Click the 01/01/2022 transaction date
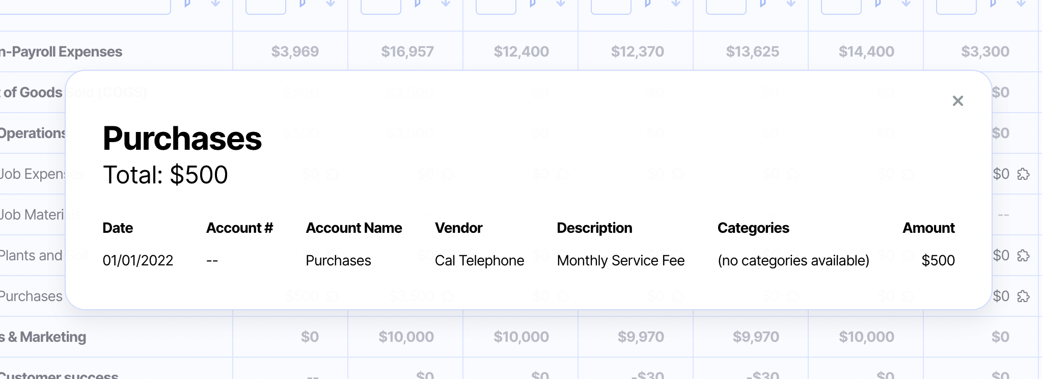This screenshot has height=379, width=1042. point(138,260)
